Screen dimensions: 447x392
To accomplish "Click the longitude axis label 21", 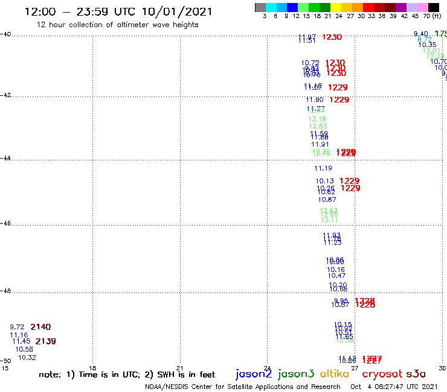I will coord(180,368).
